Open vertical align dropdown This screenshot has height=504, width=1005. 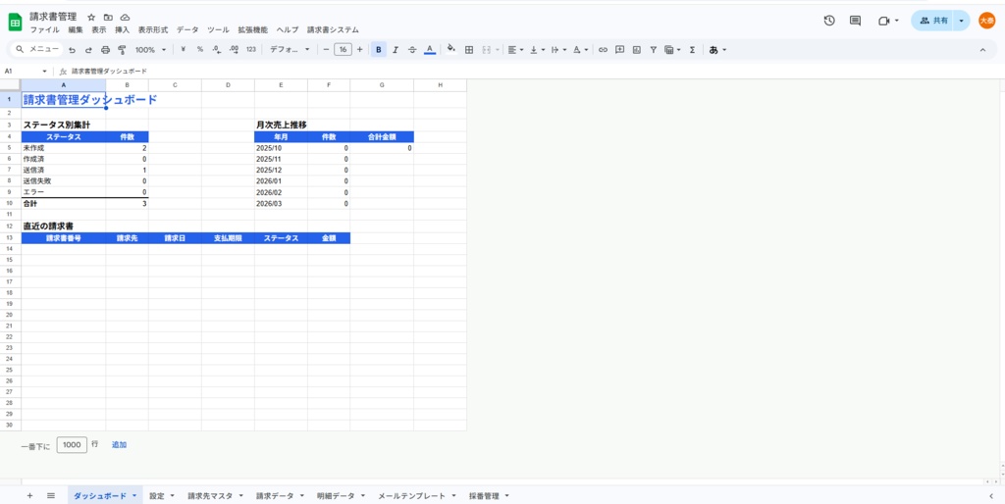(x=537, y=49)
